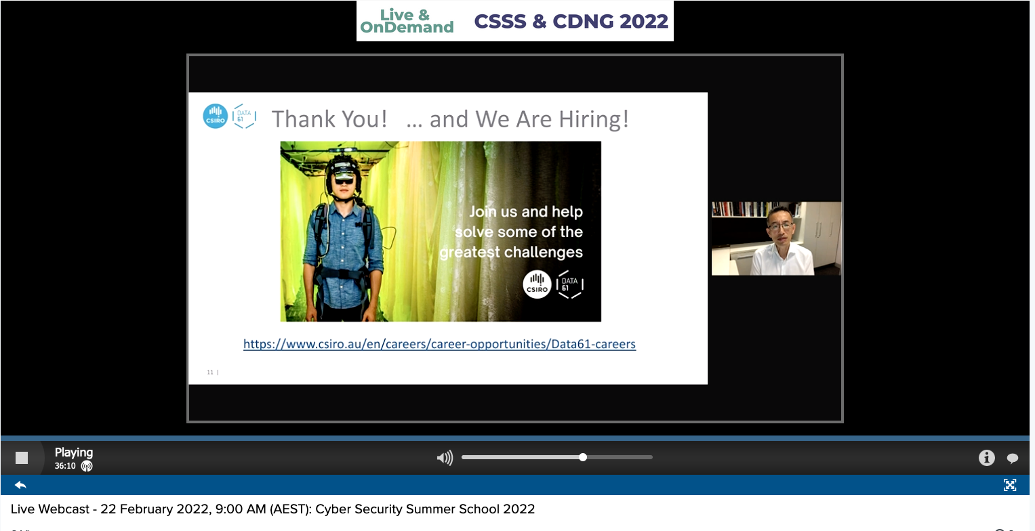This screenshot has width=1035, height=531.
Task: Click the Data61 hexagon logo in header
Action: [243, 116]
